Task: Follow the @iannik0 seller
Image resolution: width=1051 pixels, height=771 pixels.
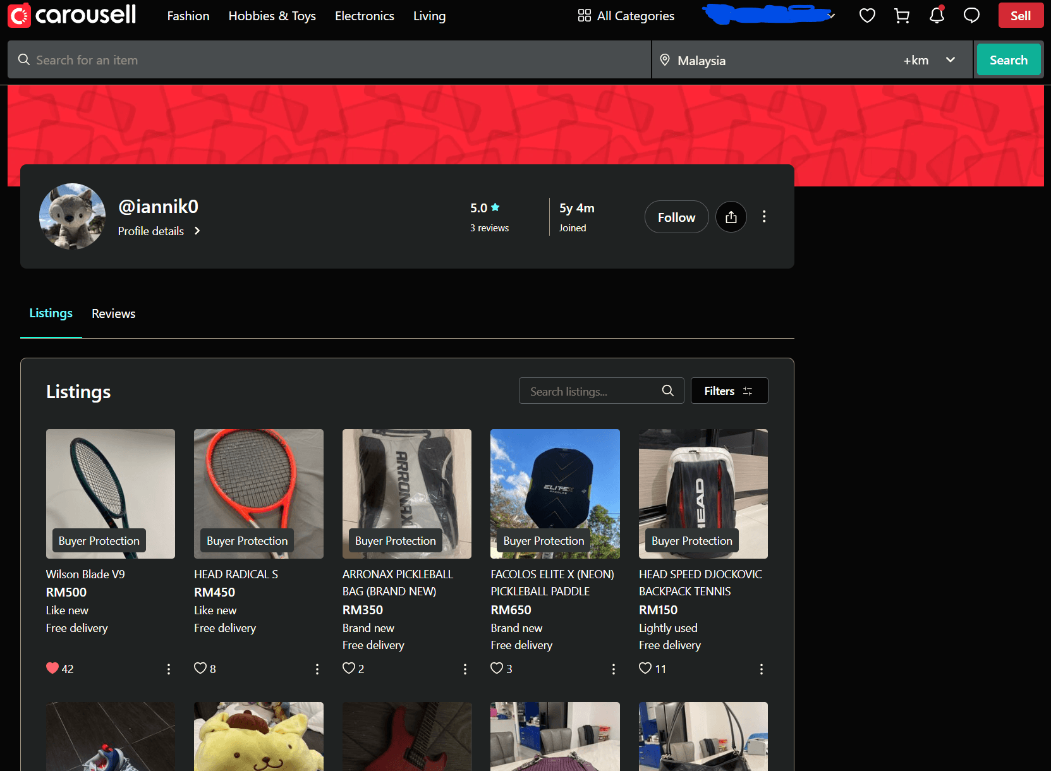Action: click(x=676, y=217)
